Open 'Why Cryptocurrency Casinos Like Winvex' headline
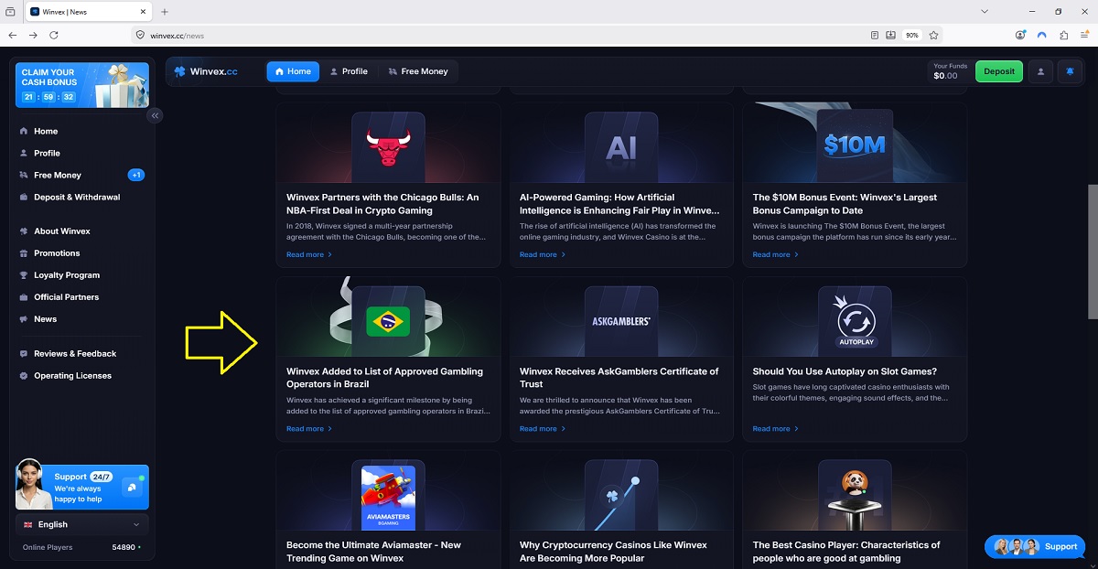The width and height of the screenshot is (1098, 569). [x=613, y=552]
